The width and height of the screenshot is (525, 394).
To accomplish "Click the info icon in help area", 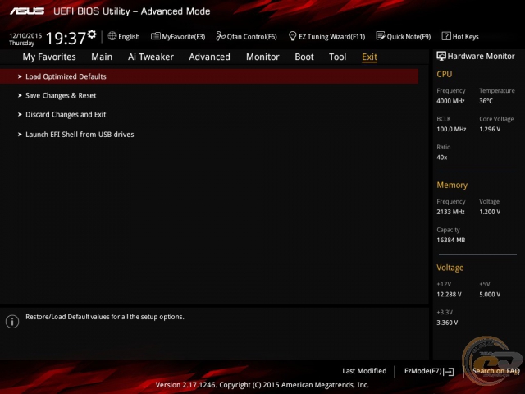I will click(12, 322).
